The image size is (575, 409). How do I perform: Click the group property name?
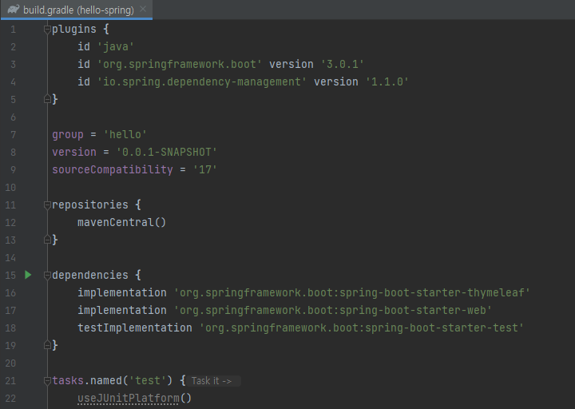68,135
